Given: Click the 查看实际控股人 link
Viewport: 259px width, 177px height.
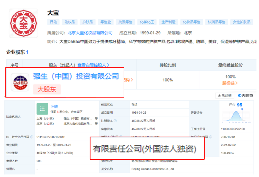Looking at the screenshot, I should [93, 65].
